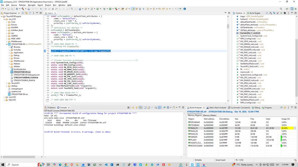Open the dropdown arrow beside Run button
This screenshot has width=298, height=167.
pos(113,9)
